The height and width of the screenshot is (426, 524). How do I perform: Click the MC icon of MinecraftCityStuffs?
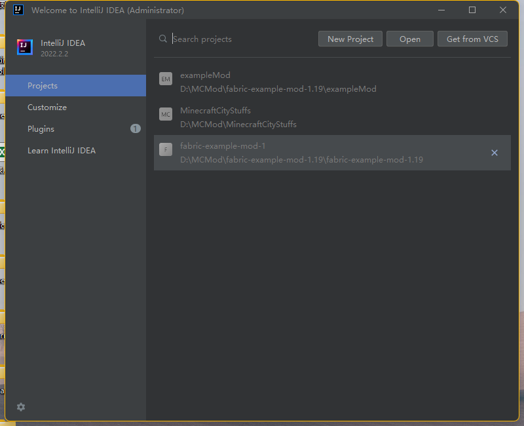pyautogui.click(x=166, y=115)
